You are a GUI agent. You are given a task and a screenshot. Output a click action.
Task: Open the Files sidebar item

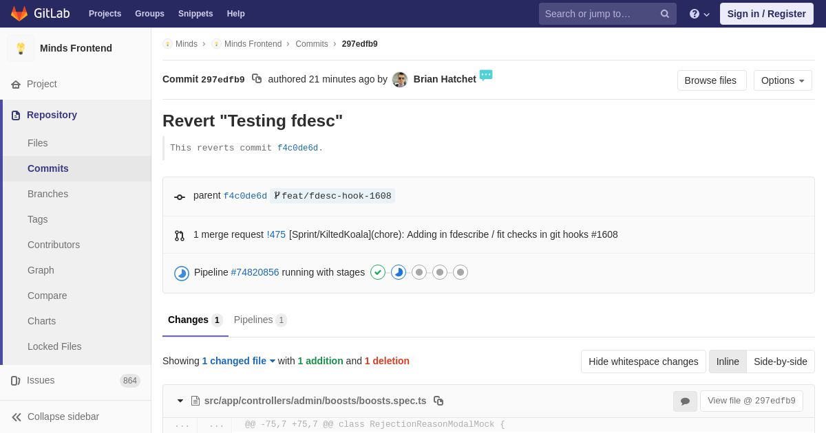(77, 143)
